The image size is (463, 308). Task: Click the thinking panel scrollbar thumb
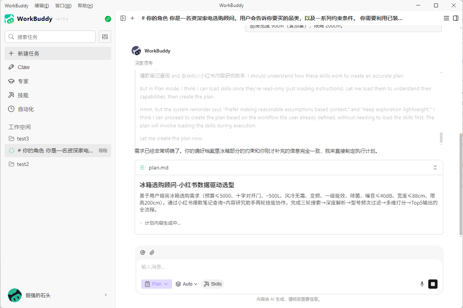click(441, 138)
